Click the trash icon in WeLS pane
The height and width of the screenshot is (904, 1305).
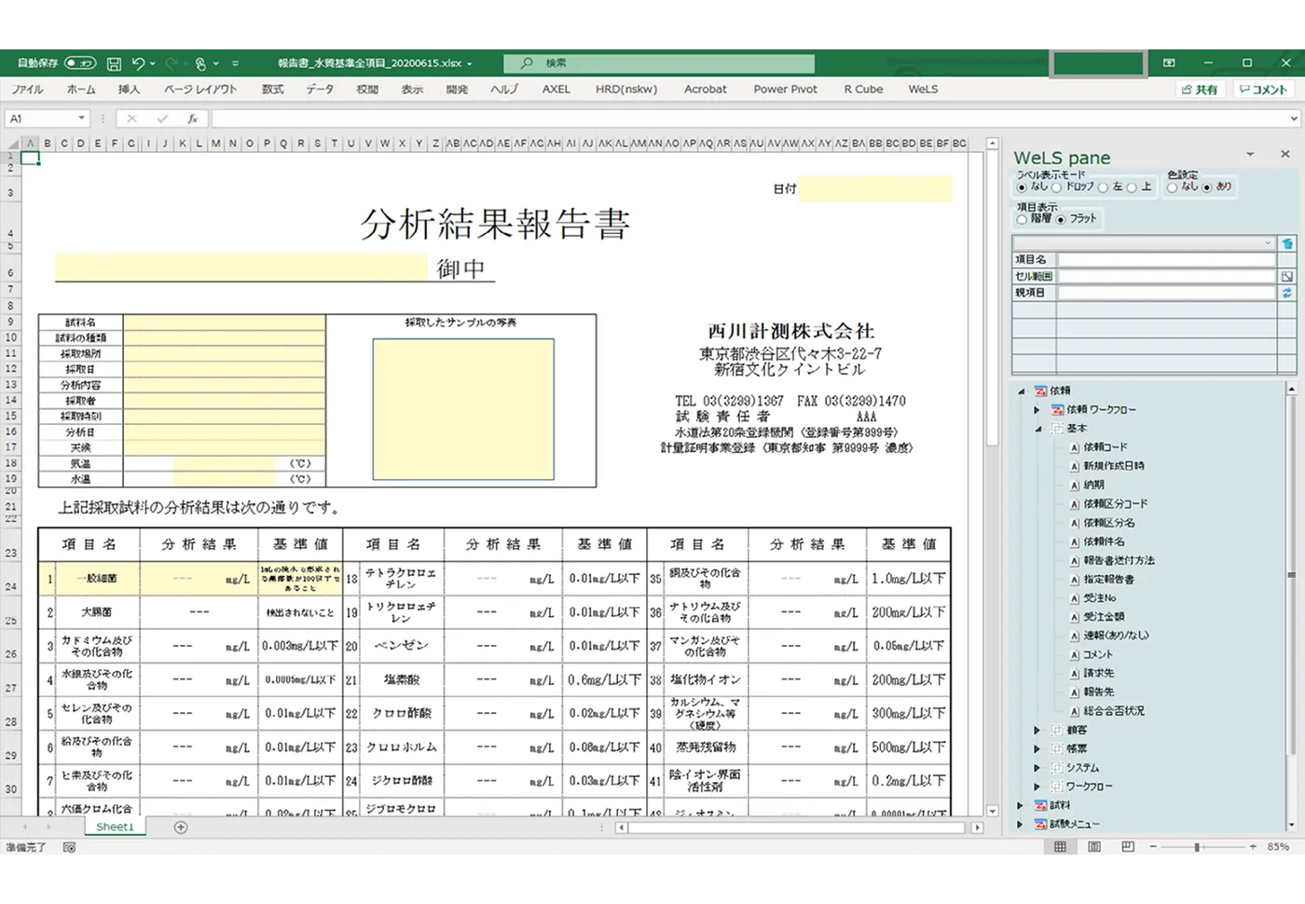point(1286,243)
